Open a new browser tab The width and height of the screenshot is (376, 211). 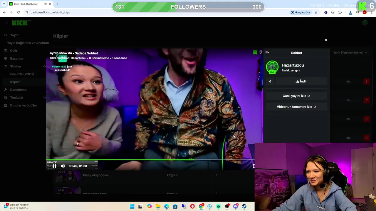(x=57, y=4)
